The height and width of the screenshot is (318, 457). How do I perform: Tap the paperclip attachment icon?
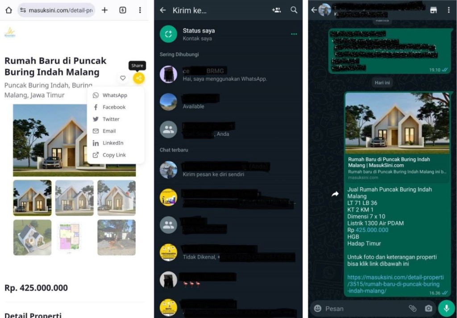point(412,308)
